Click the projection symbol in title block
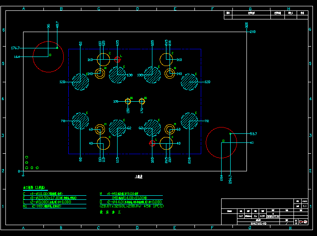 point(303,222)
